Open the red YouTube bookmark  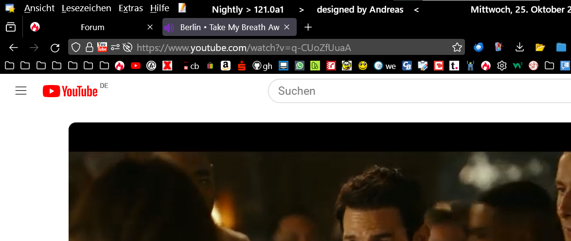[x=136, y=66]
